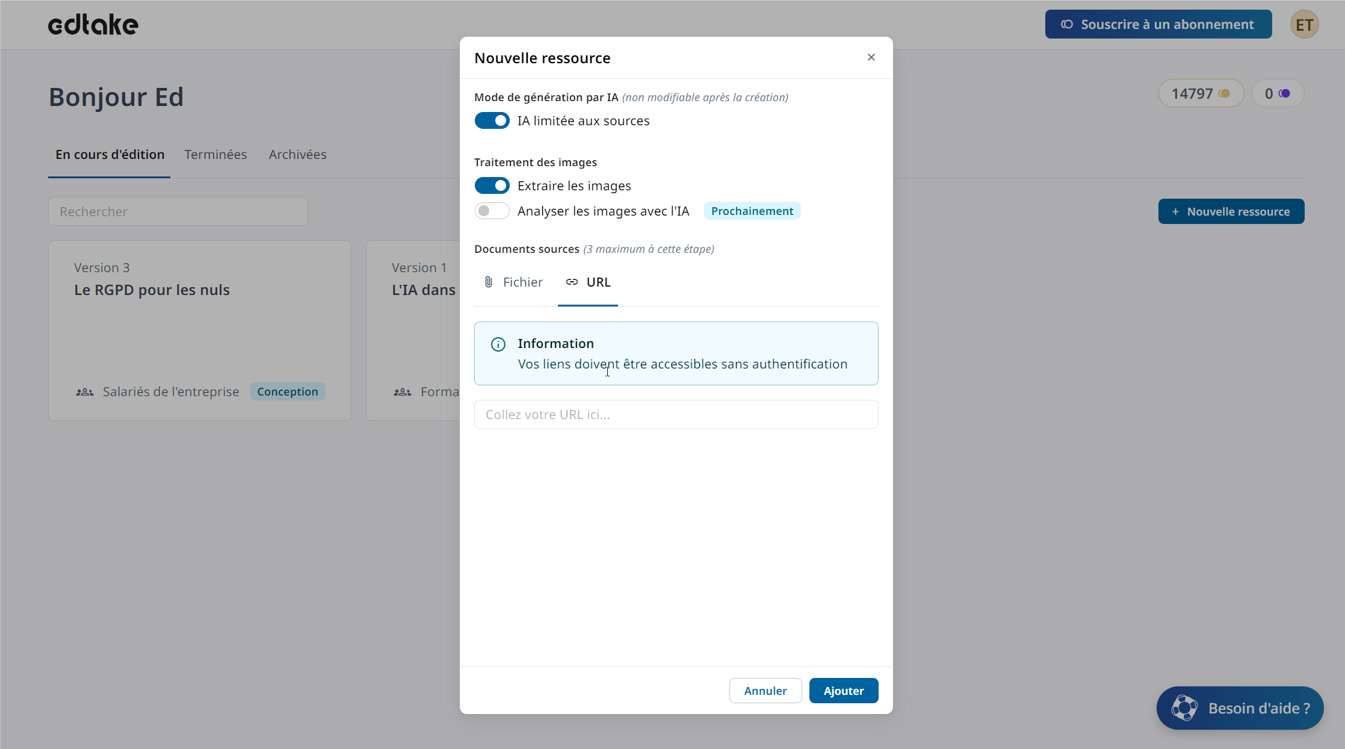
Task: Open the Terminées tab
Action: pos(215,155)
